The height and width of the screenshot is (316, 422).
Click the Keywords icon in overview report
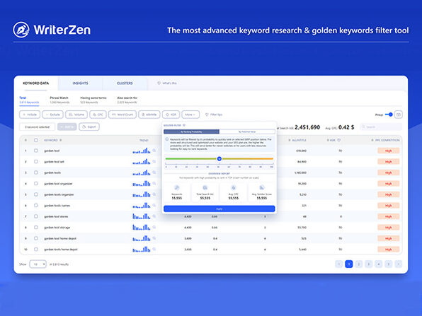pyautogui.click(x=177, y=187)
